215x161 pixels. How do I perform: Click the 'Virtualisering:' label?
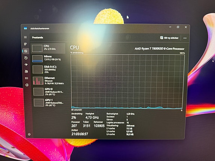(x=113, y=126)
